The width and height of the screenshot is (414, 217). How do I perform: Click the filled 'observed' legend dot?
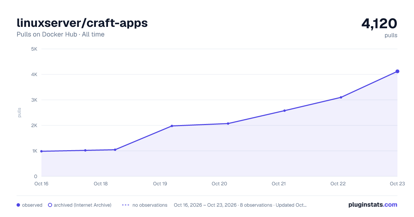pyautogui.click(x=18, y=205)
